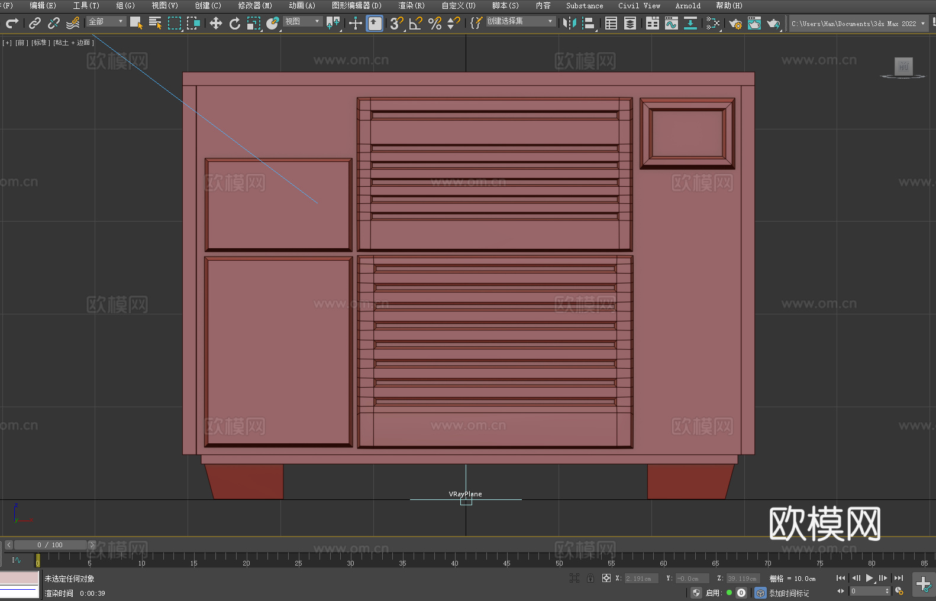This screenshot has height=601, width=936.
Task: Open Mini Curve Editor icon at timeline left
Action: click(17, 560)
